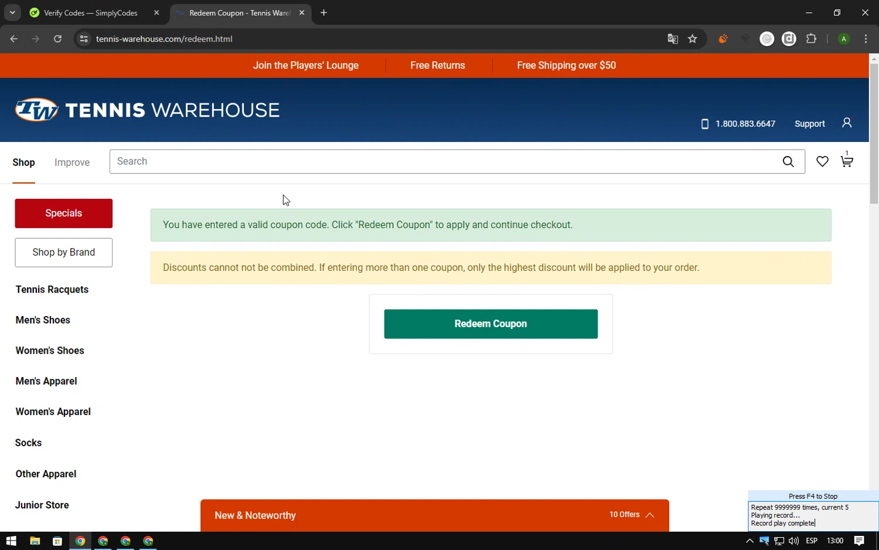Viewport: 879px width, 550px height.
Task: Reload the page
Action: (57, 39)
